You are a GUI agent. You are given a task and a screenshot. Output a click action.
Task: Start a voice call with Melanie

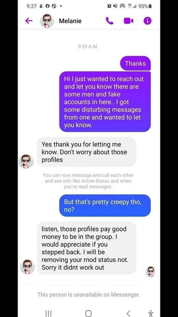point(109,21)
